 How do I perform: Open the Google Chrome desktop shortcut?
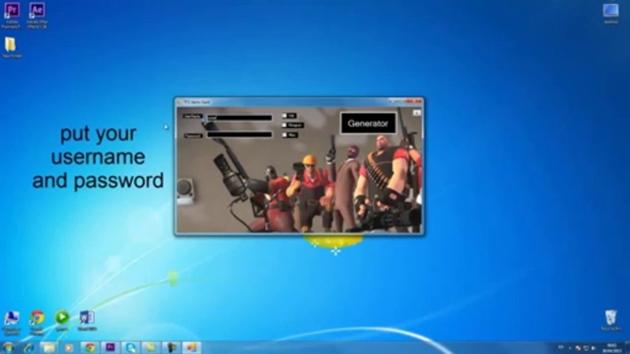37,322
